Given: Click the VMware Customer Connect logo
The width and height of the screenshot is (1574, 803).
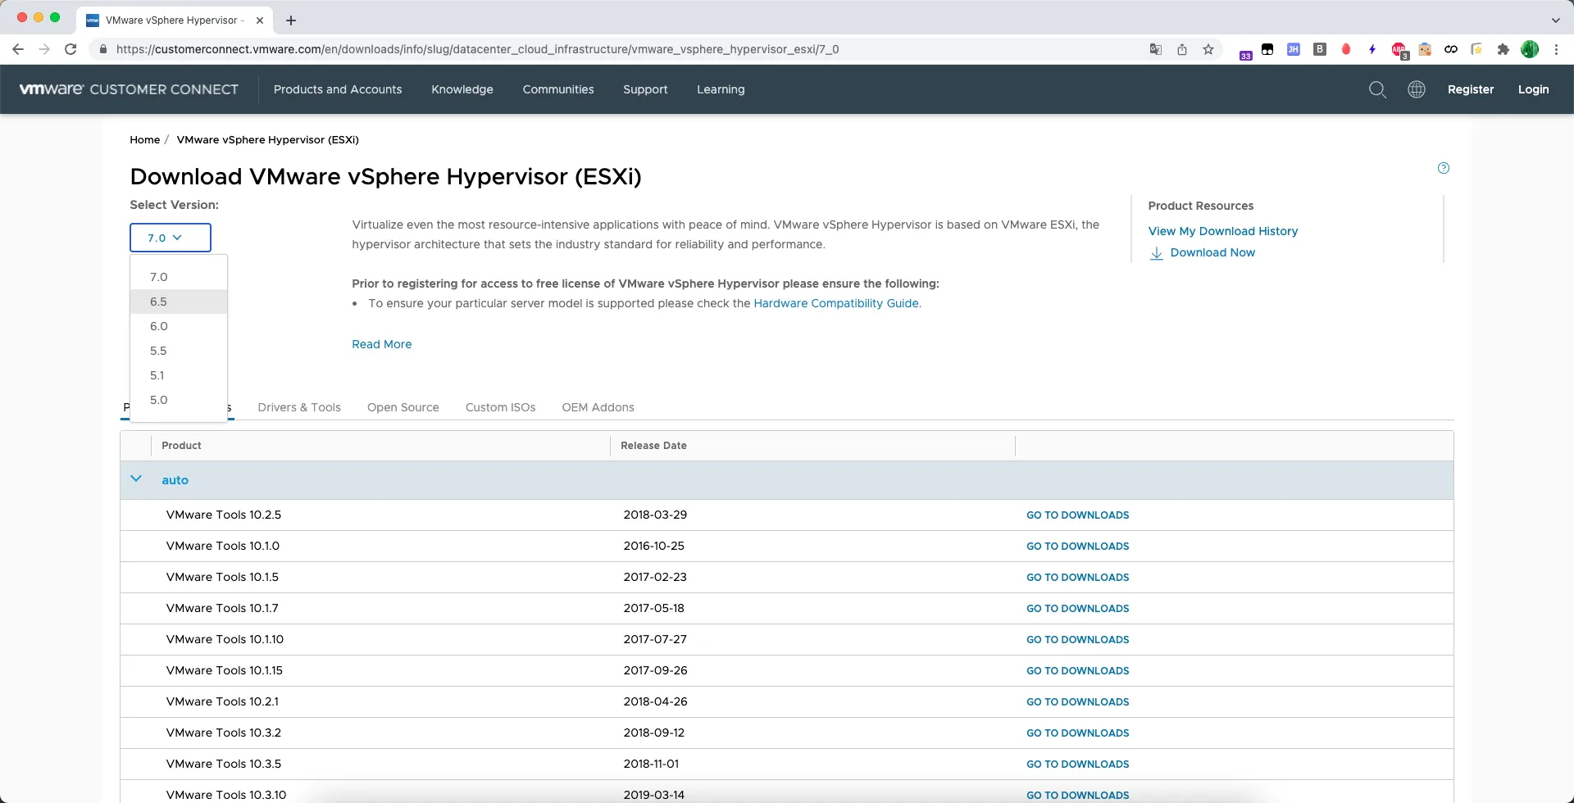Looking at the screenshot, I should 129,89.
